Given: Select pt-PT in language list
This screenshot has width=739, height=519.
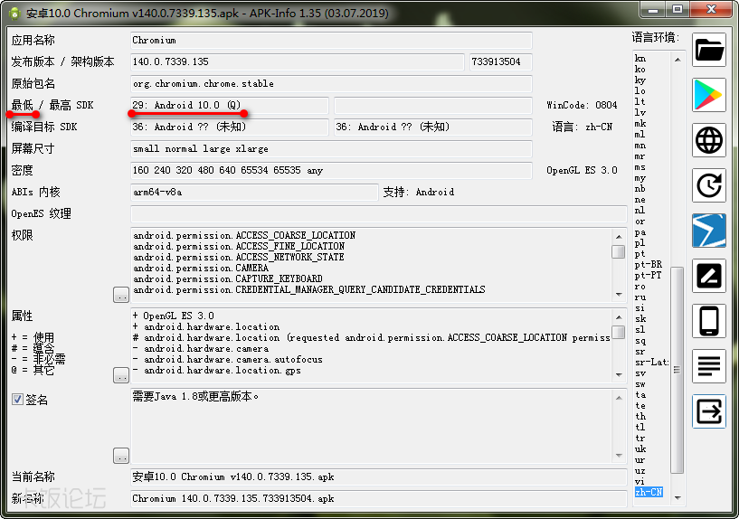Looking at the screenshot, I should [648, 275].
